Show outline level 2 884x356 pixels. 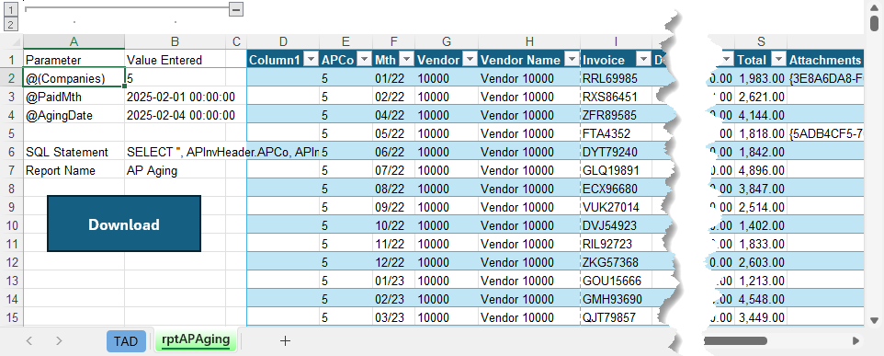pyautogui.click(x=11, y=24)
